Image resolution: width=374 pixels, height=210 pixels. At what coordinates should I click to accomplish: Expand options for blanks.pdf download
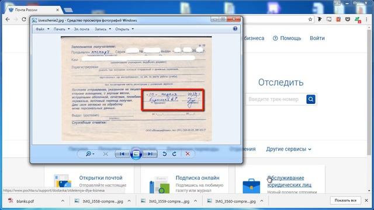tap(63, 201)
